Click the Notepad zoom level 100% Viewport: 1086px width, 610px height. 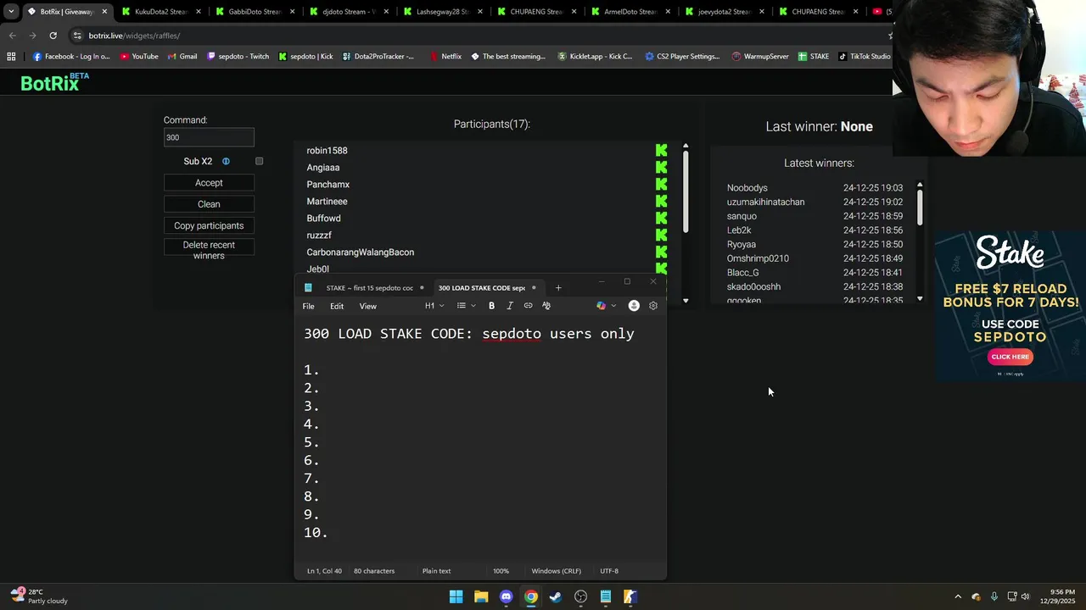pyautogui.click(x=501, y=571)
